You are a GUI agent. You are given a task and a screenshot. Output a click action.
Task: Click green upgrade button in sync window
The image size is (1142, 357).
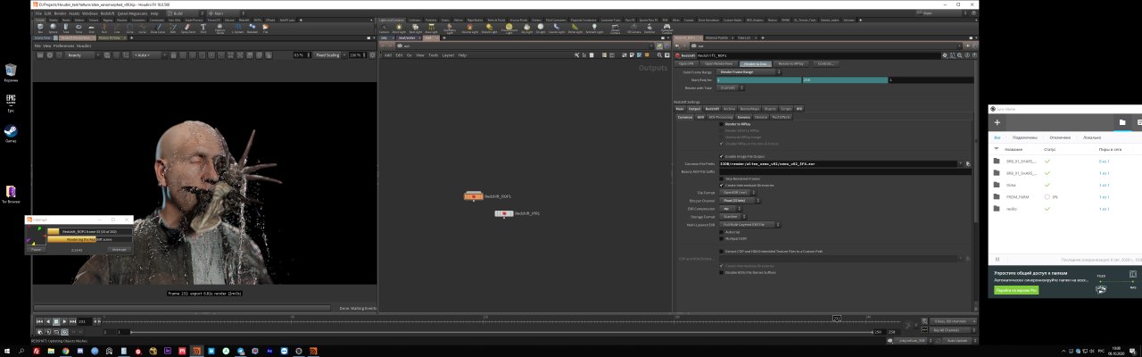coord(1017,290)
